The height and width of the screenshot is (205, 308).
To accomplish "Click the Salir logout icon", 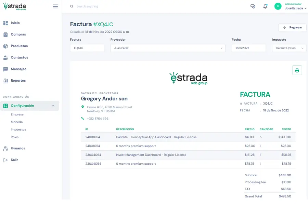I will point(5,160).
